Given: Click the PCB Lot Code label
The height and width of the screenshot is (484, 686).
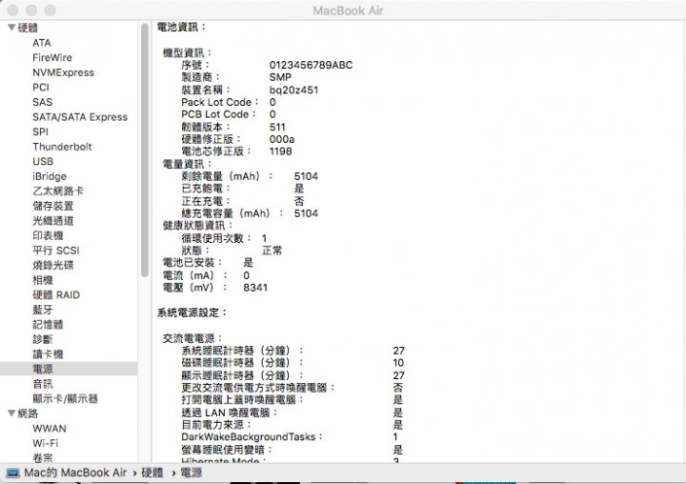Looking at the screenshot, I should [x=218, y=114].
